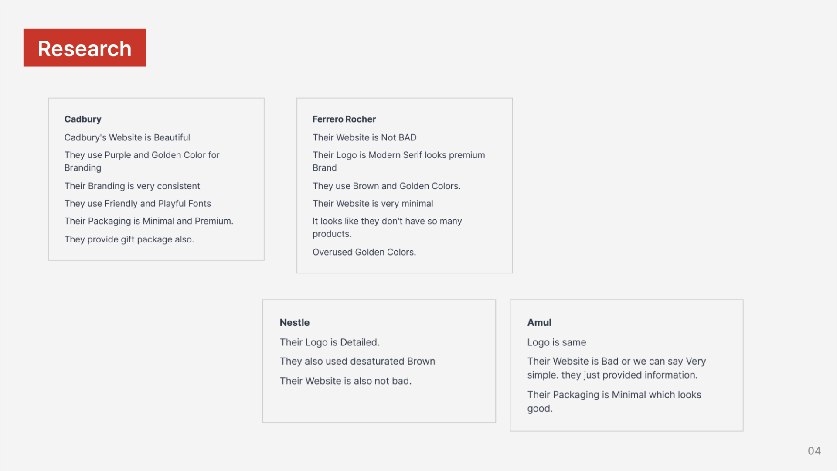Click "Their Packaging is Minimal and Premium" line
837x471 pixels.
pyautogui.click(x=149, y=221)
